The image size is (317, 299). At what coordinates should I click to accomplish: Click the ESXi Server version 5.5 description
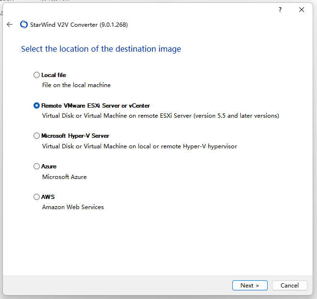click(x=160, y=116)
